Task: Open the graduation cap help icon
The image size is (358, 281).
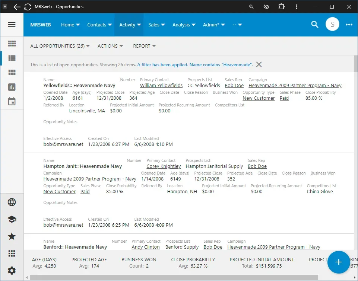Action: (12, 219)
